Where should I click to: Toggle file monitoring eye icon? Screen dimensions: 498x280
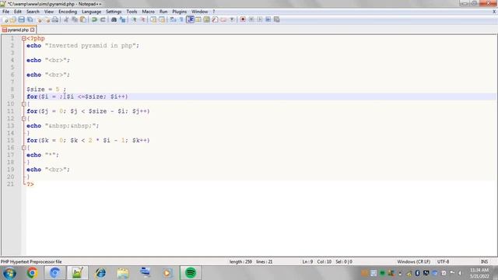coord(232,19)
